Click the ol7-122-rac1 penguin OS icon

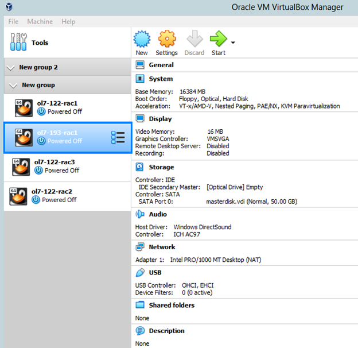click(24, 108)
